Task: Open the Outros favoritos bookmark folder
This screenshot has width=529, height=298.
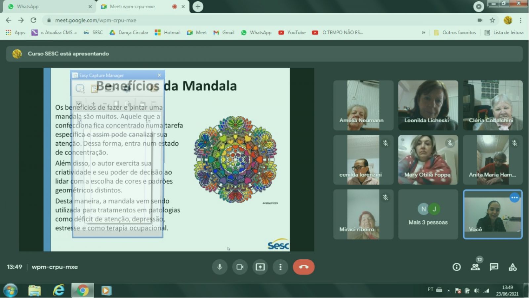Action: (455, 32)
